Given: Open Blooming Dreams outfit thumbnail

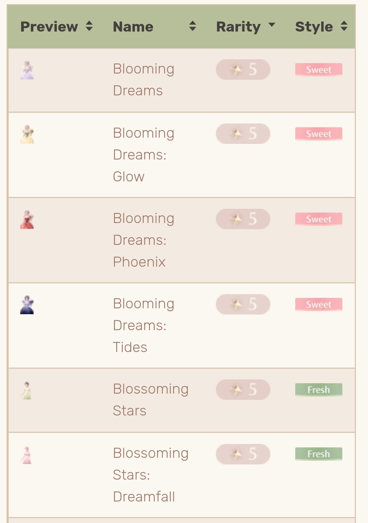Looking at the screenshot, I should (27, 70).
